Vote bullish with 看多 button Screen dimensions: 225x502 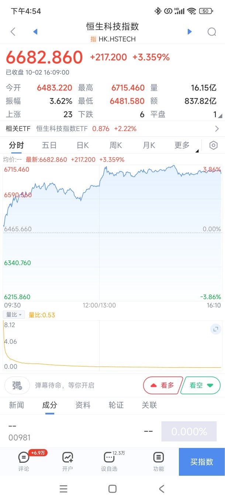[163, 385]
